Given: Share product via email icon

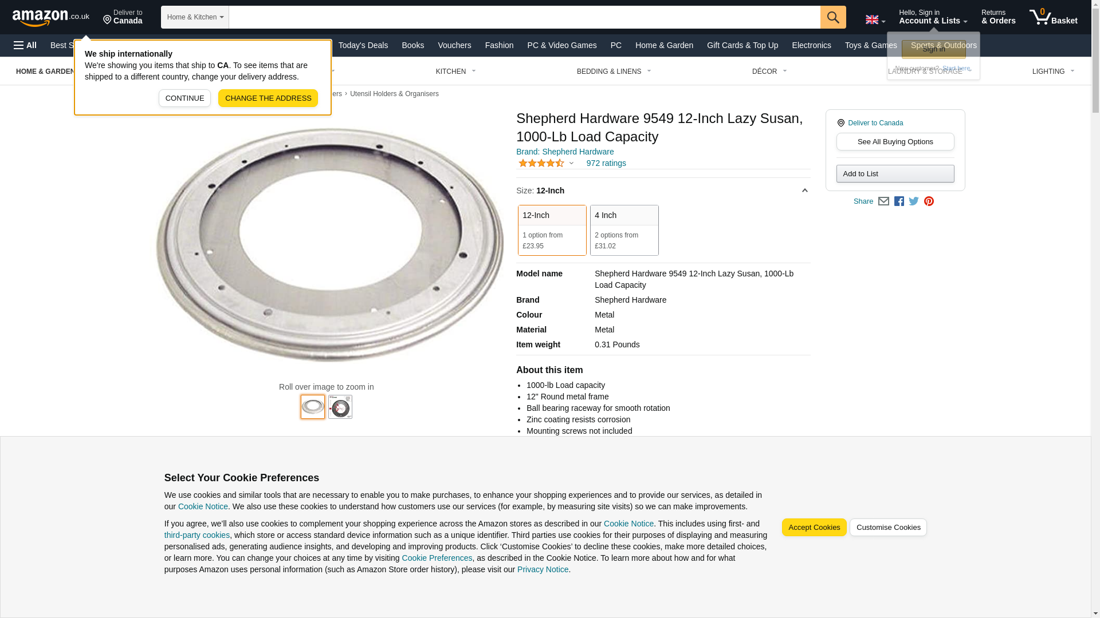Looking at the screenshot, I should (x=883, y=201).
